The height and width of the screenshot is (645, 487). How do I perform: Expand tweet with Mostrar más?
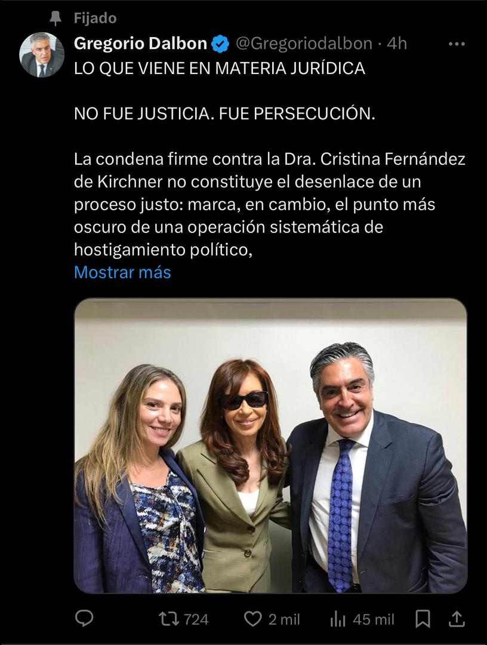point(122,272)
